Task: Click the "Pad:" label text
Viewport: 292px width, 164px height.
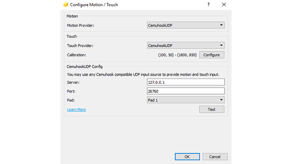Action: click(x=71, y=100)
